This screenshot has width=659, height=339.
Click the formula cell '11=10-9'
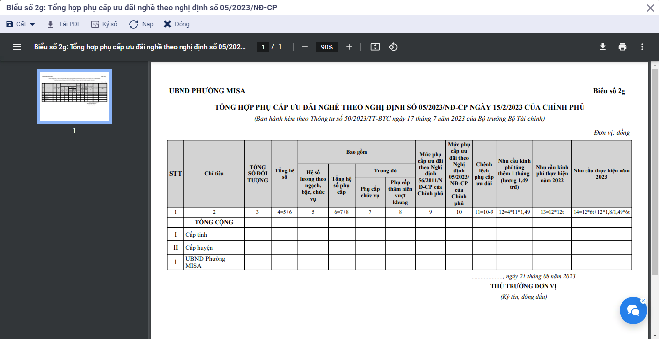click(x=484, y=212)
